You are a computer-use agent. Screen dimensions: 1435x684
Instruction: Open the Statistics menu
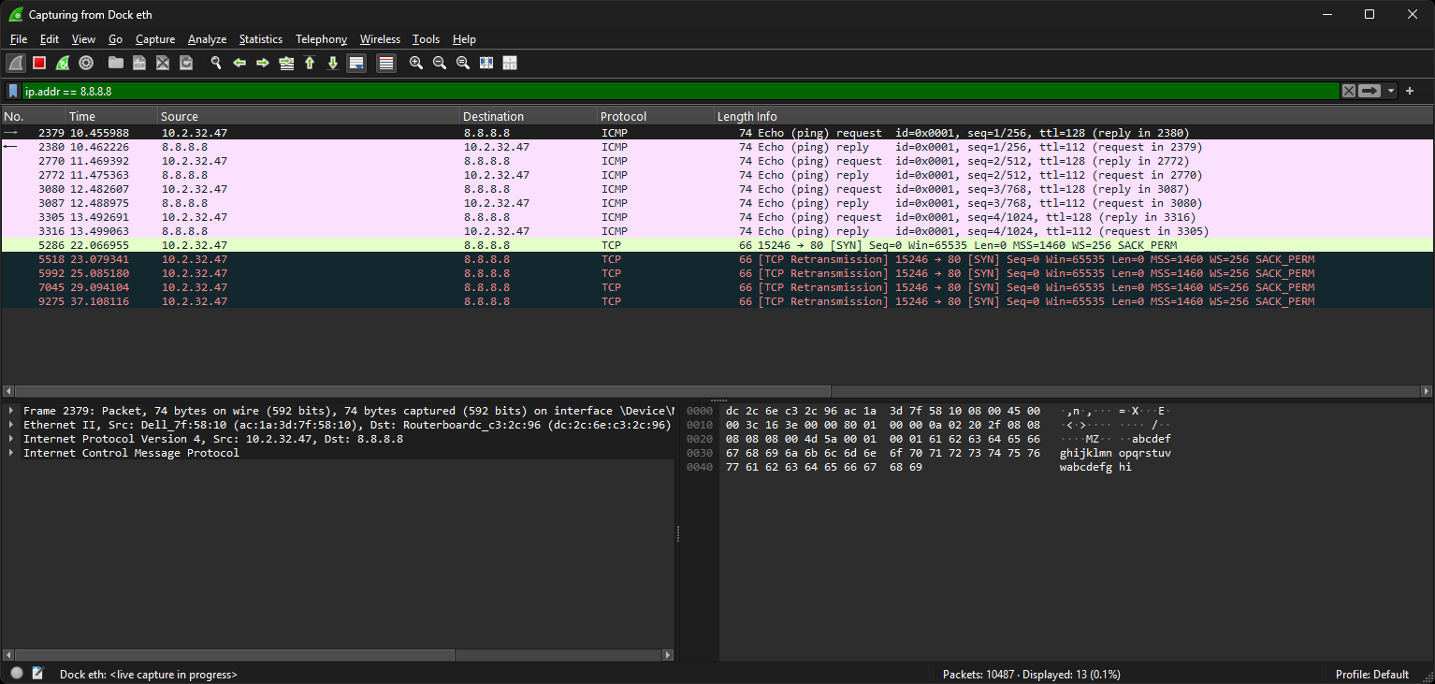click(260, 39)
